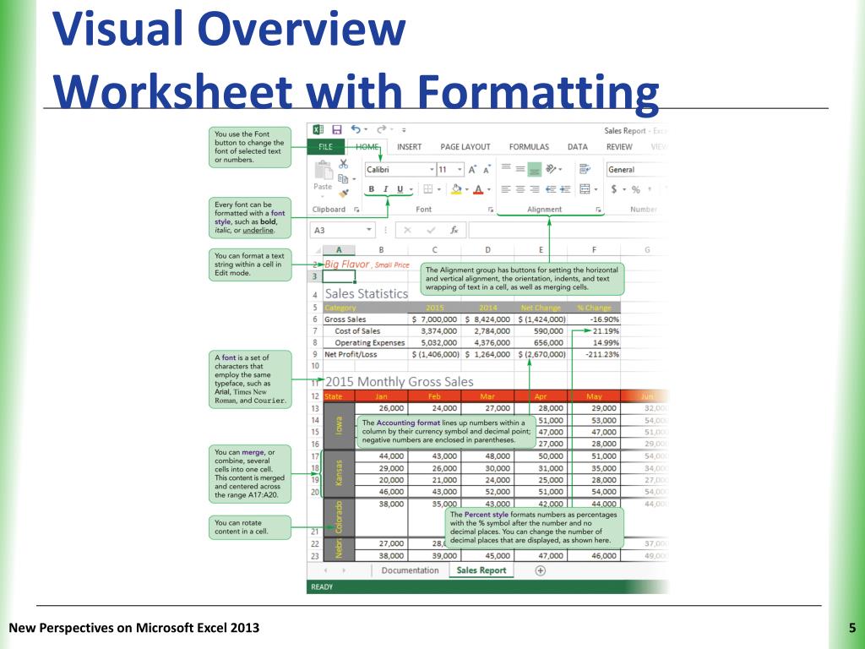Toggle Underline formatting
The height and width of the screenshot is (649, 865).
click(400, 189)
